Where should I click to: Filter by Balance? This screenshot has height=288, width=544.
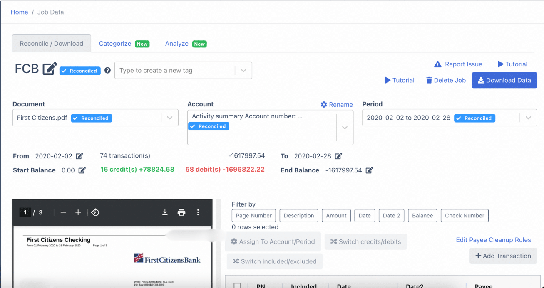422,216
